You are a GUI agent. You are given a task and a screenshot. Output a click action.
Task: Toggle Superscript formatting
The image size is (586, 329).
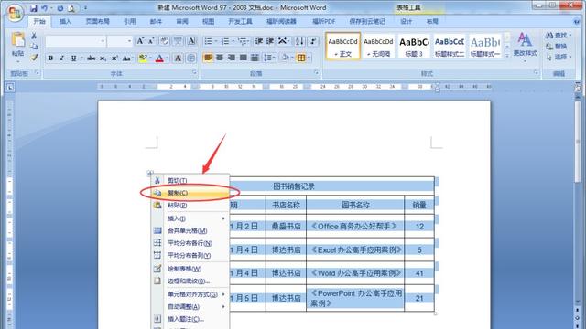(x=114, y=58)
